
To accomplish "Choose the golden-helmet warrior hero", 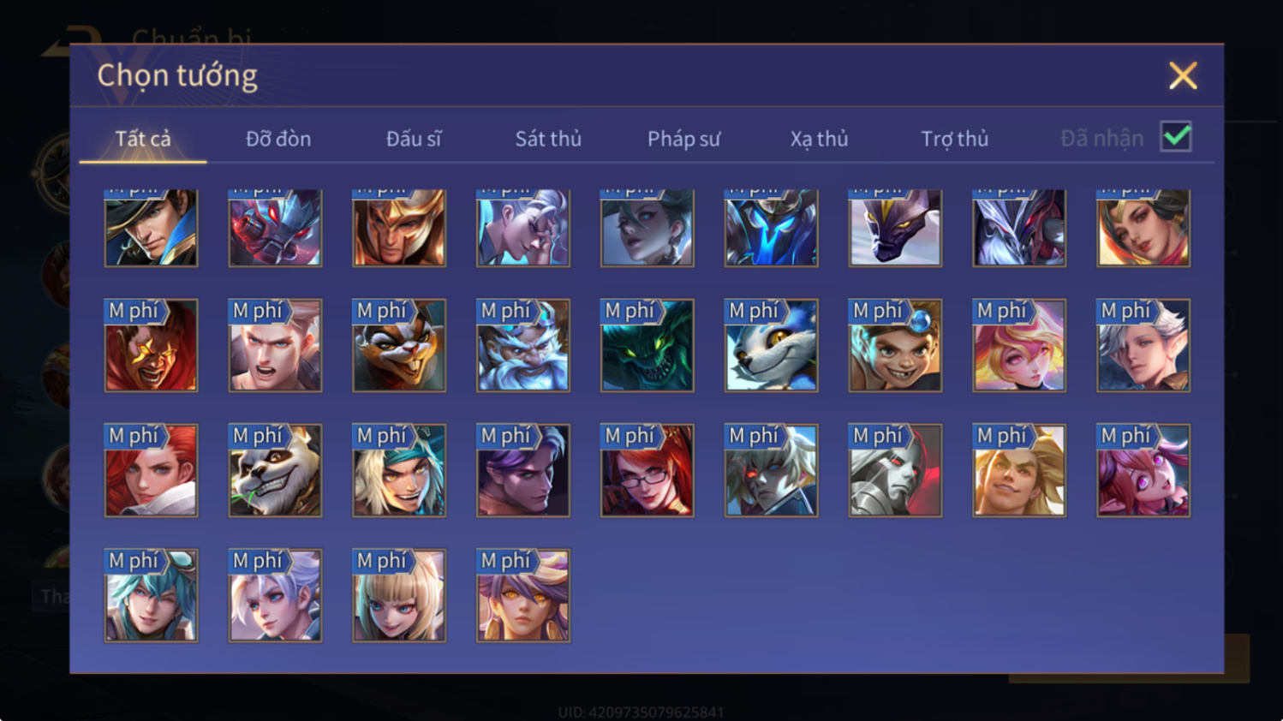I will pyautogui.click(x=399, y=228).
